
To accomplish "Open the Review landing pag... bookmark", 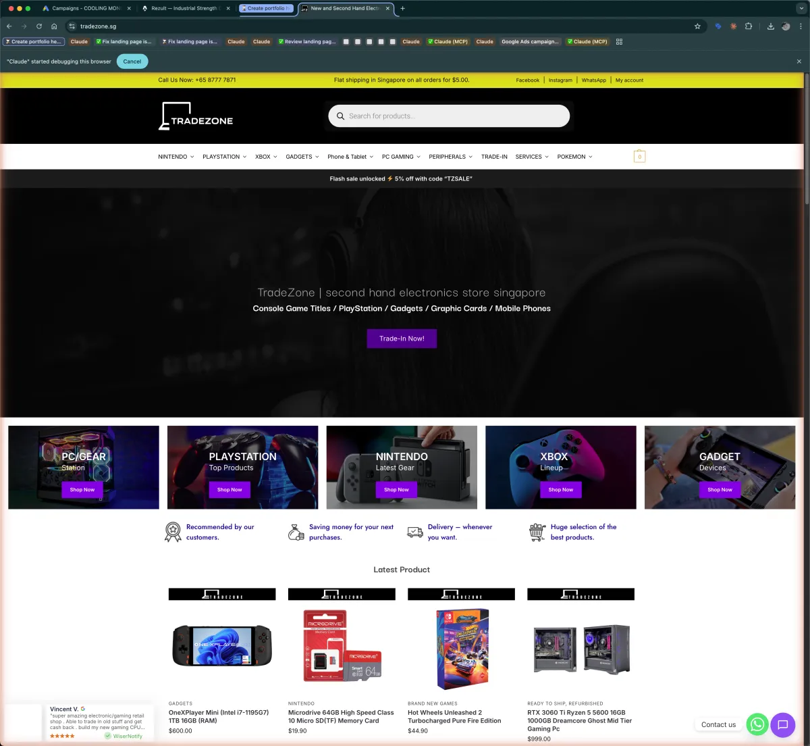I will point(307,41).
